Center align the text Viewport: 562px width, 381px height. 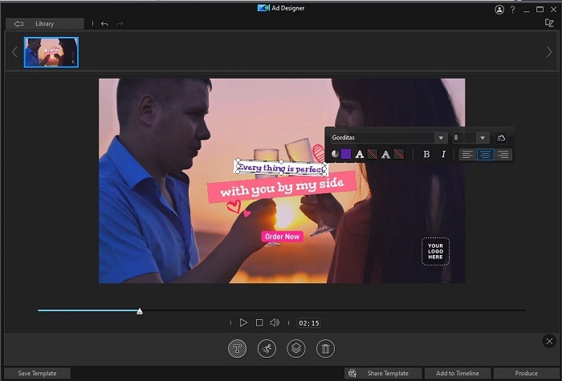[485, 154]
